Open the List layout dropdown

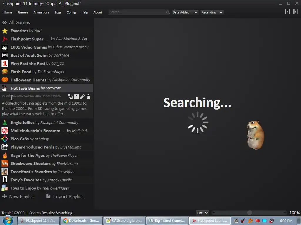[202, 213]
